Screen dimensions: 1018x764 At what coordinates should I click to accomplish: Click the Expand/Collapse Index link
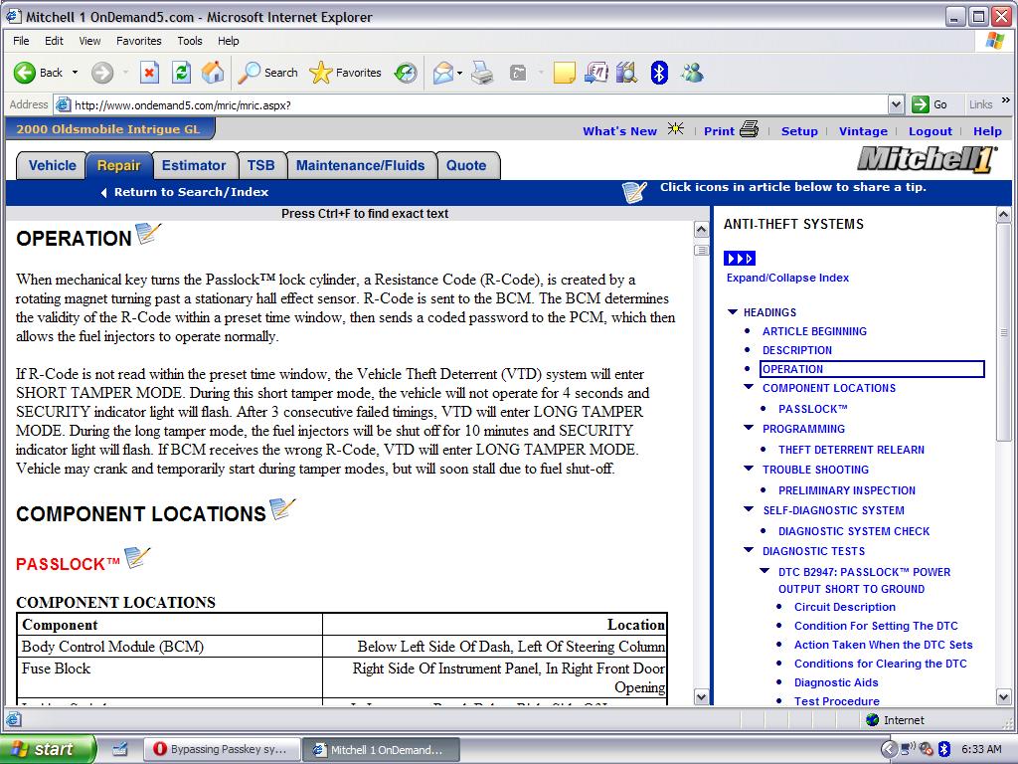(x=787, y=278)
